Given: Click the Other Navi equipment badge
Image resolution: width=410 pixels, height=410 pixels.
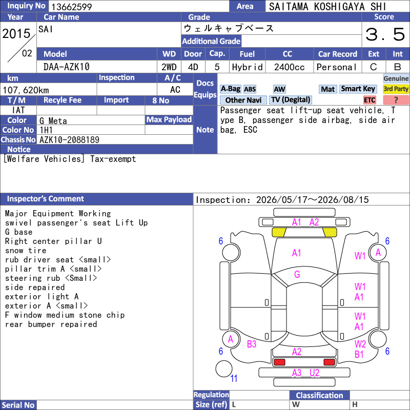Looking at the screenshot, I should (243, 100).
